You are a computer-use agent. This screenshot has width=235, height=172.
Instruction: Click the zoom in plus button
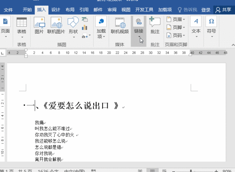click(216, 171)
